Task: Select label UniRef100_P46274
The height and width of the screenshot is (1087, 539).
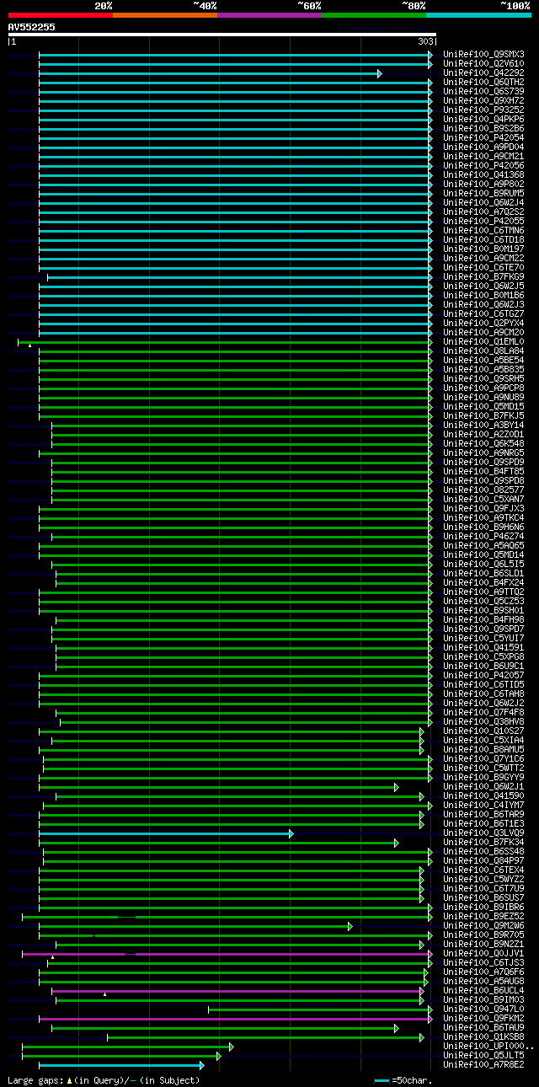Action: (x=483, y=537)
